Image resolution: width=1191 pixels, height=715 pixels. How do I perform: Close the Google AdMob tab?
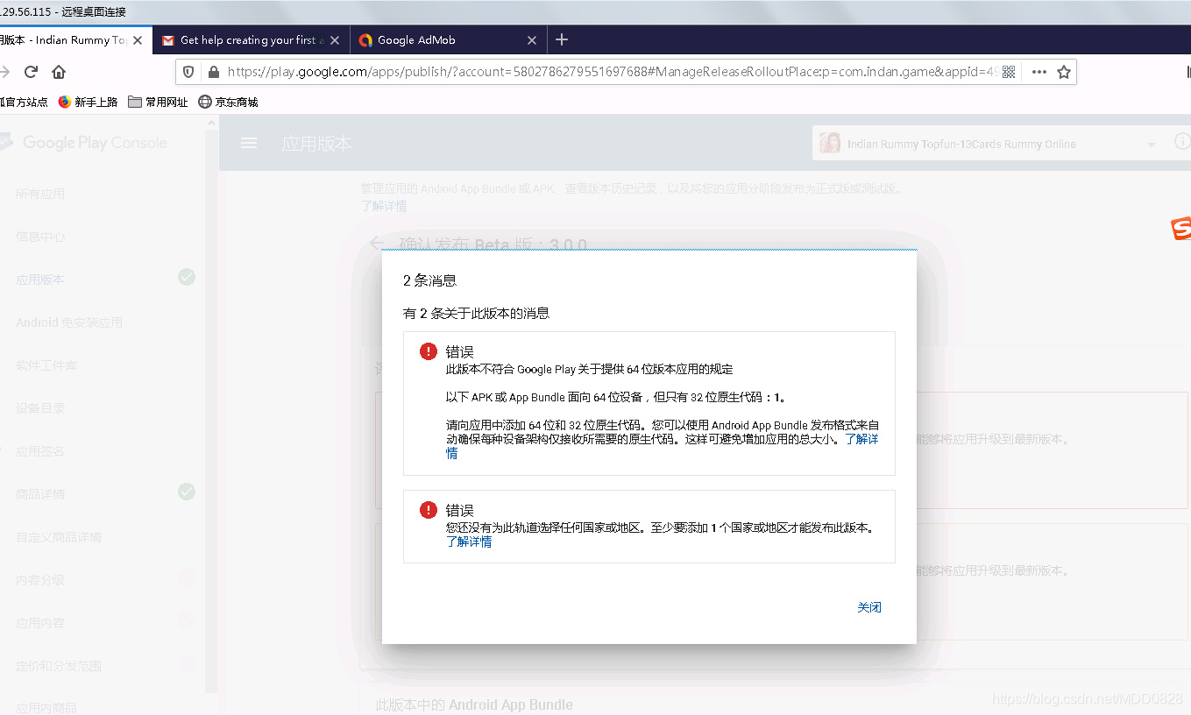tap(532, 40)
